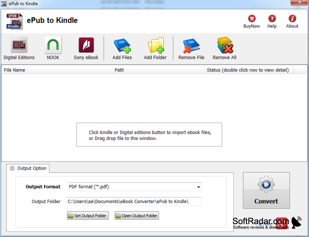The height and width of the screenshot is (237, 309).
Task: Click the 'Output Format' label
Action: tap(43, 187)
